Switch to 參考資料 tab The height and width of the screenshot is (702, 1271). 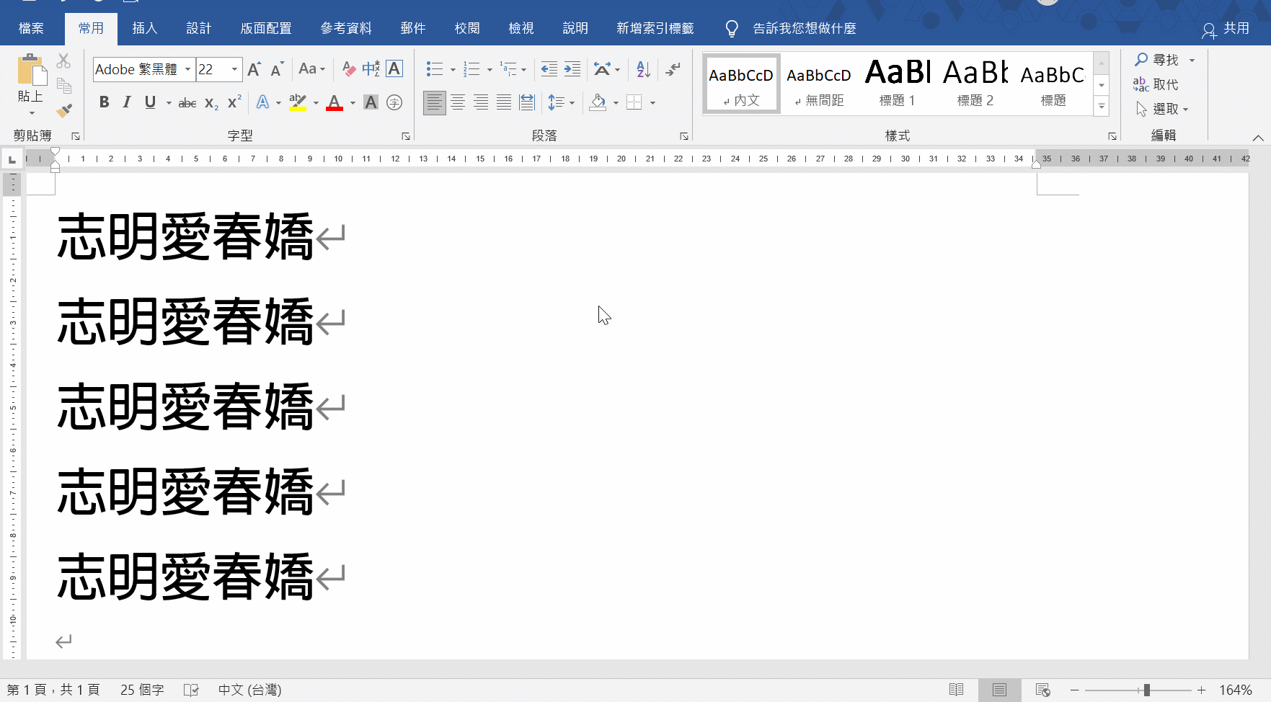click(x=346, y=28)
